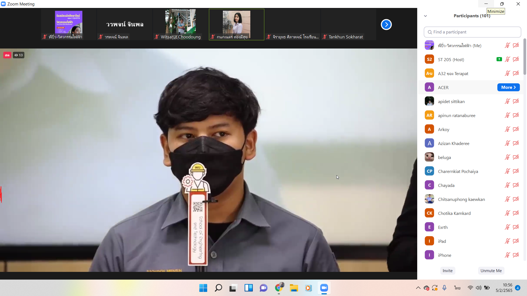This screenshot has width=527, height=296.
Task: Click the red live stream badge
Action: click(7, 55)
